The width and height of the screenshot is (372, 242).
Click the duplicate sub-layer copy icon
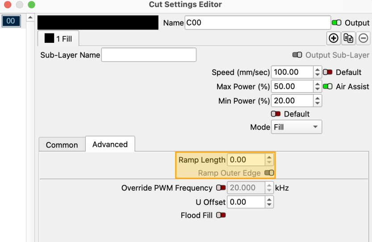pyautogui.click(x=348, y=38)
